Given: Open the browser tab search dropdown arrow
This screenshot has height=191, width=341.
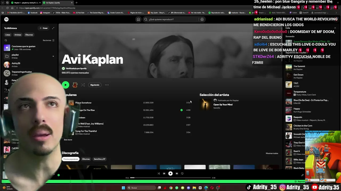Looking at the screenshot, I should point(3,3).
